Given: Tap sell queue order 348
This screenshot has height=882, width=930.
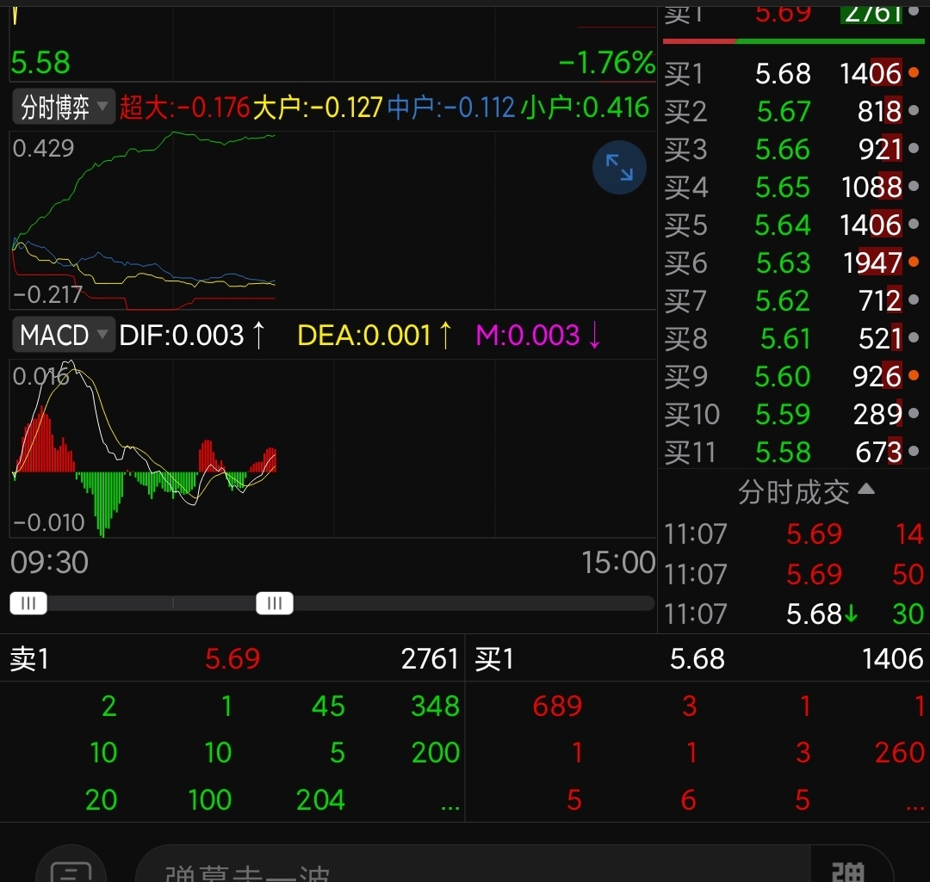Looking at the screenshot, I should [x=436, y=706].
